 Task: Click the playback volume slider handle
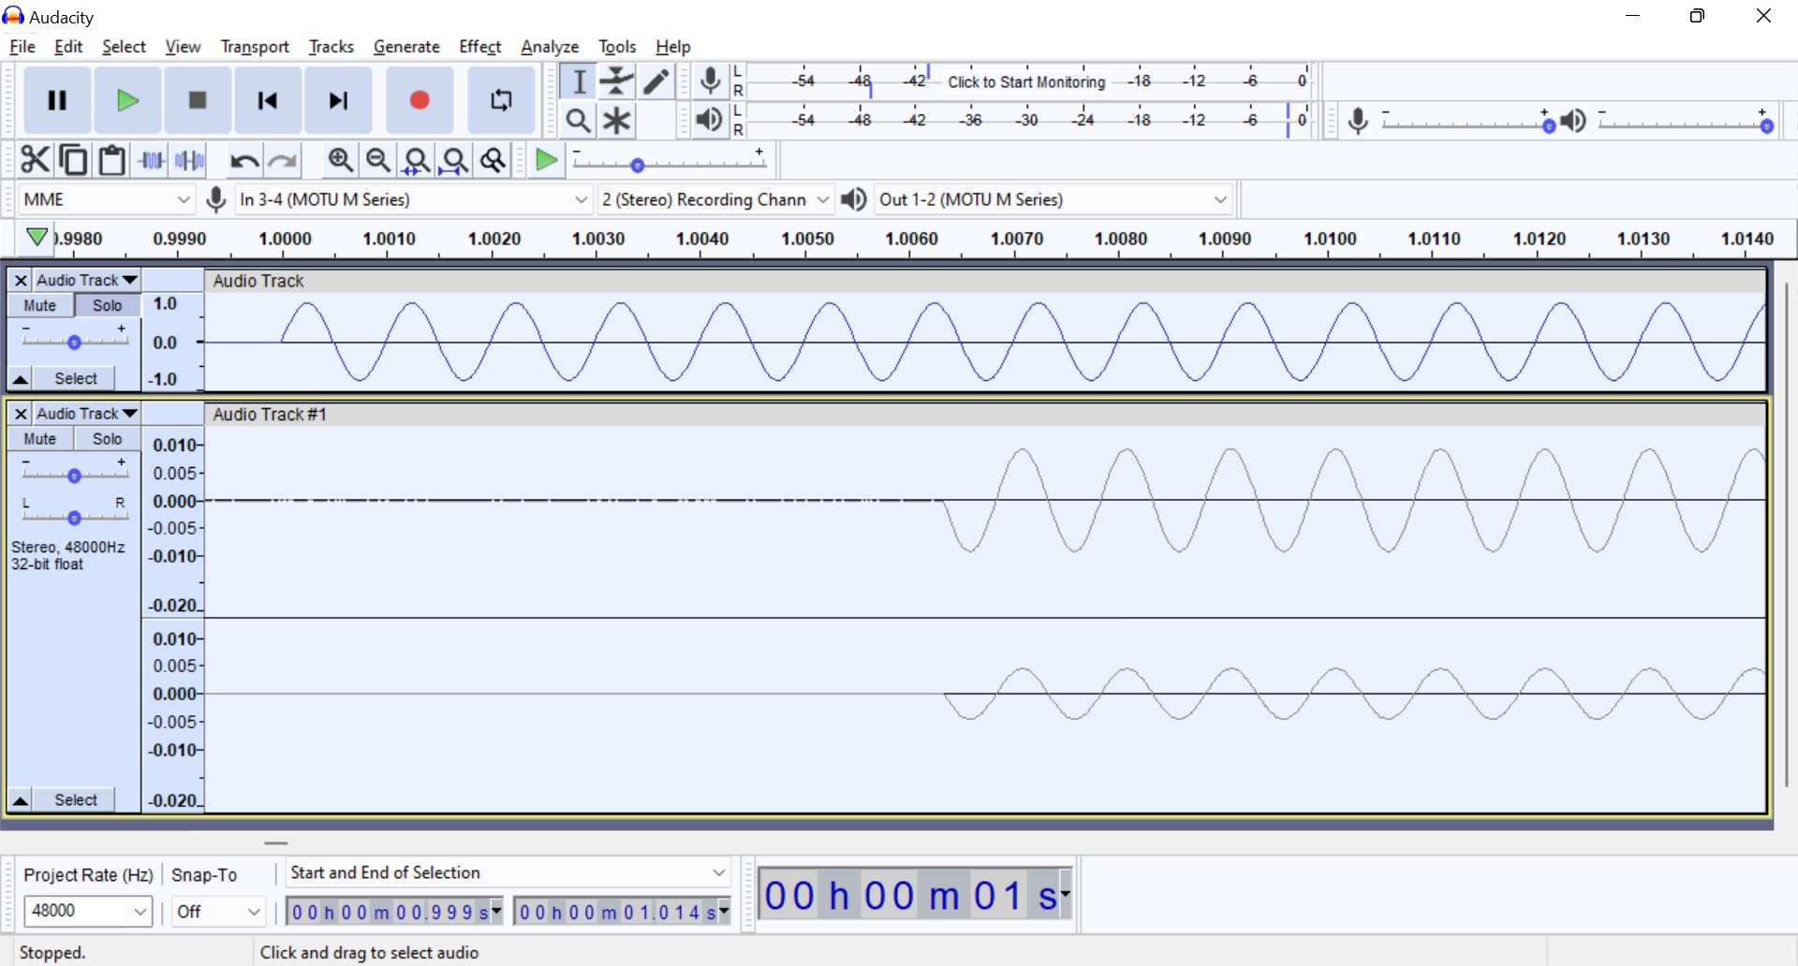click(x=1767, y=125)
